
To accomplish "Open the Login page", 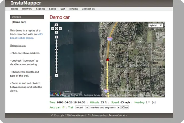I will 52,9.
